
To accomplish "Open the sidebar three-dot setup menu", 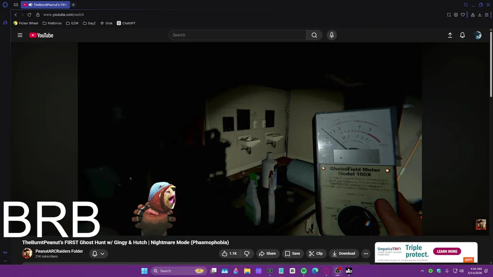I will [x=5, y=261].
